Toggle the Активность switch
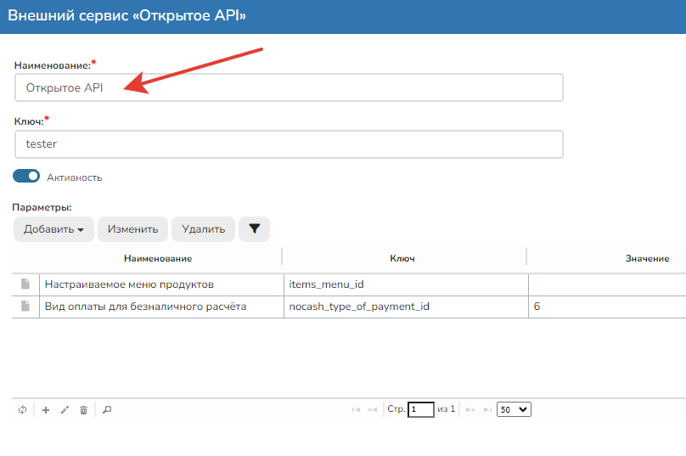Screen dimensions: 686x456 pyautogui.click(x=26, y=177)
